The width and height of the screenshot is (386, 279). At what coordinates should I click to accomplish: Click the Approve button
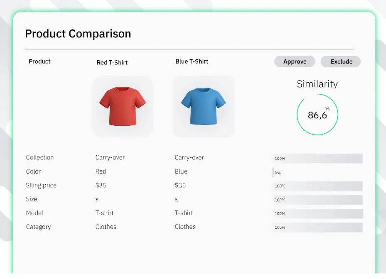[295, 61]
